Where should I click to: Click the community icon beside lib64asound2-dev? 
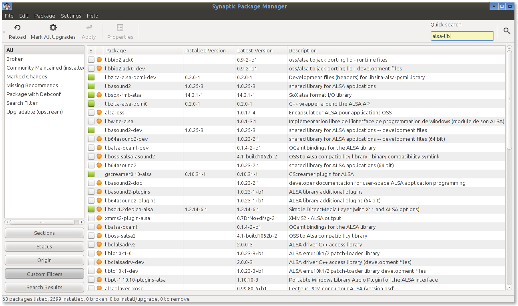coord(99,139)
